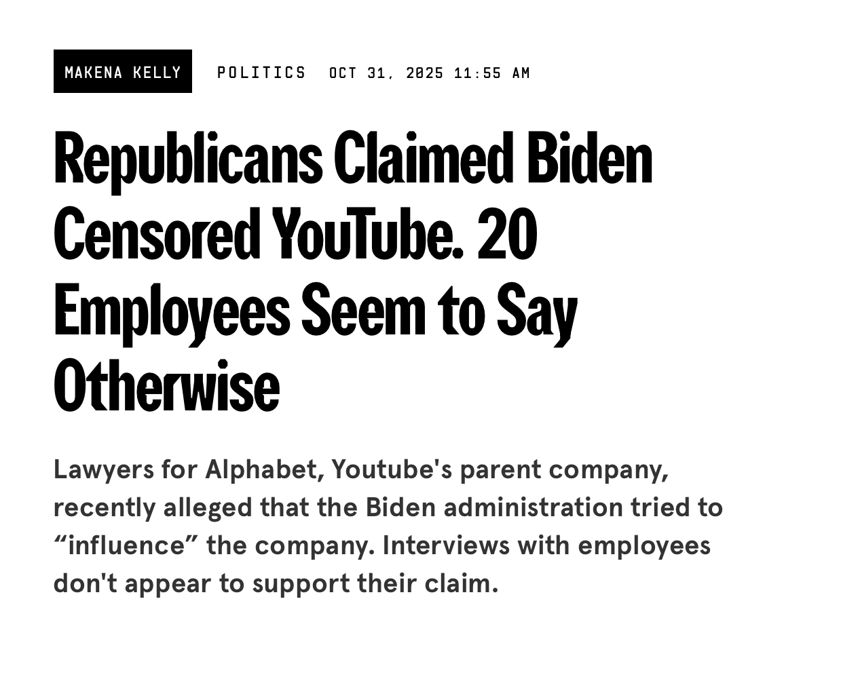
Task: Click "Biden administration" in the subheading
Action: tap(494, 507)
